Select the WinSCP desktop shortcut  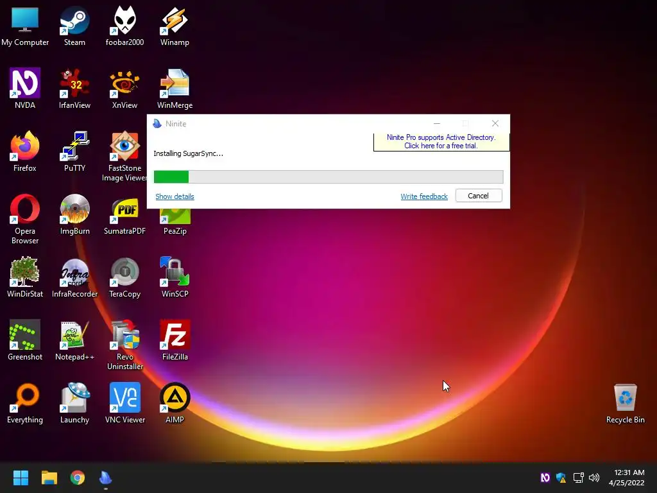(x=175, y=277)
